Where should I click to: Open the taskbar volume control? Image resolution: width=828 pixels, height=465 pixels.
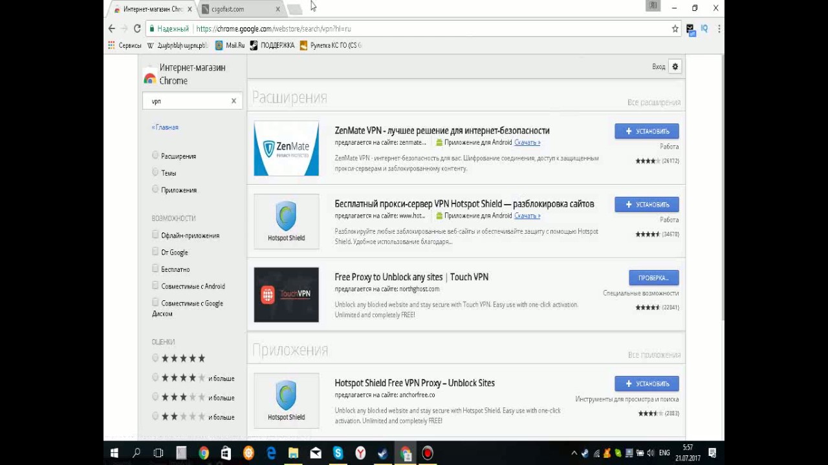(650, 453)
